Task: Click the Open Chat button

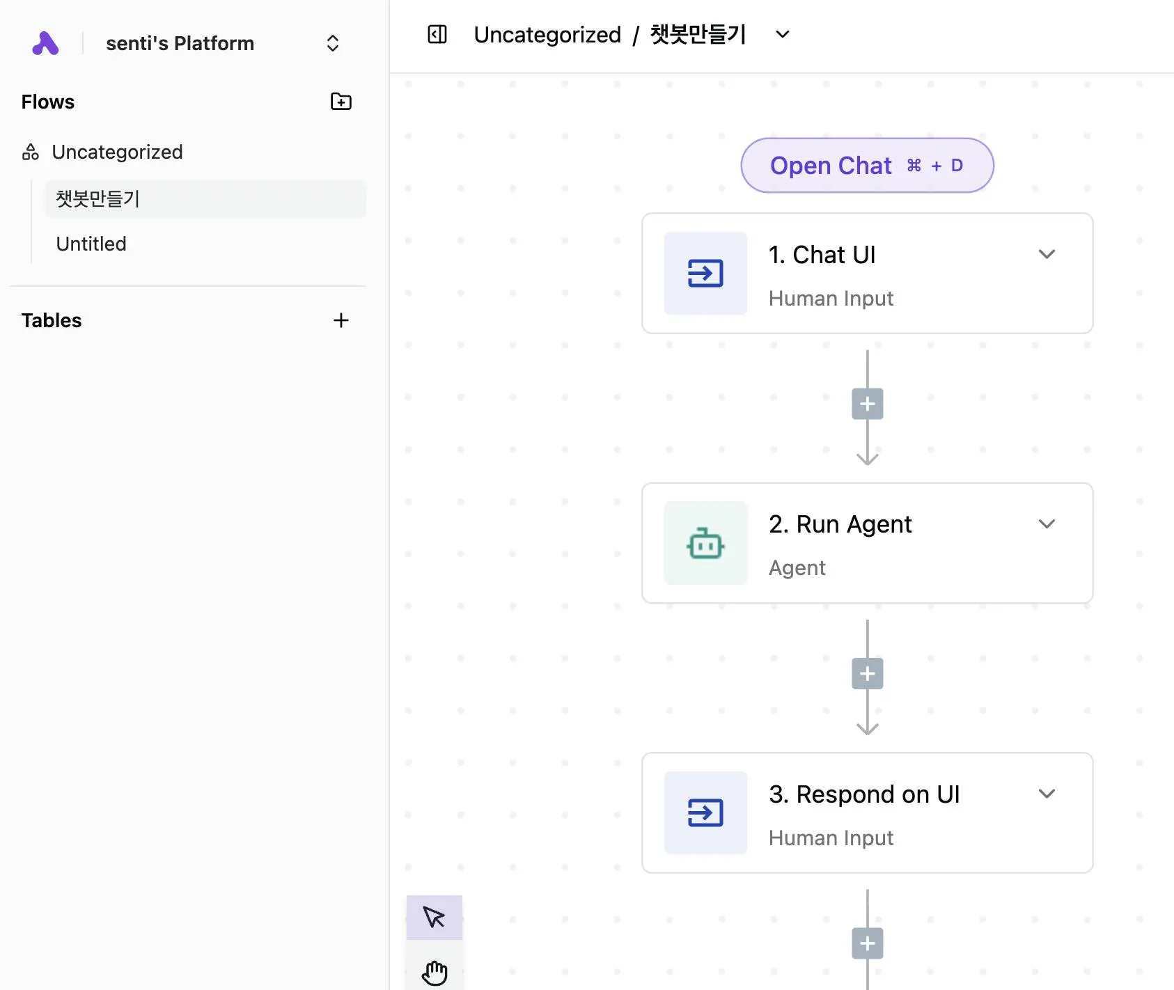Action: pos(867,166)
